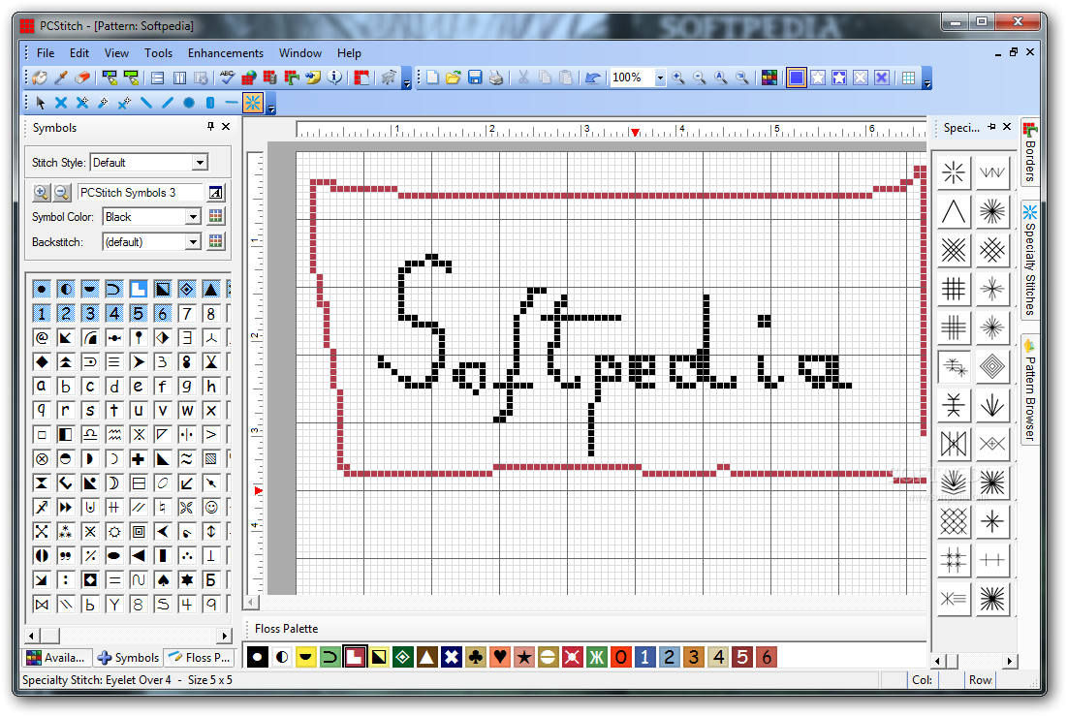Select the blue floss swatch numbered 1
The image size is (1067, 716).
(645, 657)
